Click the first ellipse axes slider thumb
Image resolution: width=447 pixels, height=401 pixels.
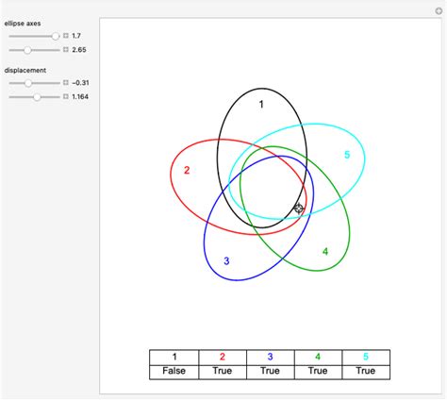(x=56, y=36)
